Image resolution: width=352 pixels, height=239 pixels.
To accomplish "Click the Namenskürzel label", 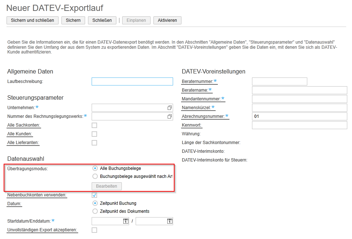I will coord(196,108).
